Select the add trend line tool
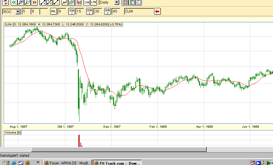This screenshot has width=273, height=165. pyautogui.click(x=43, y=2)
